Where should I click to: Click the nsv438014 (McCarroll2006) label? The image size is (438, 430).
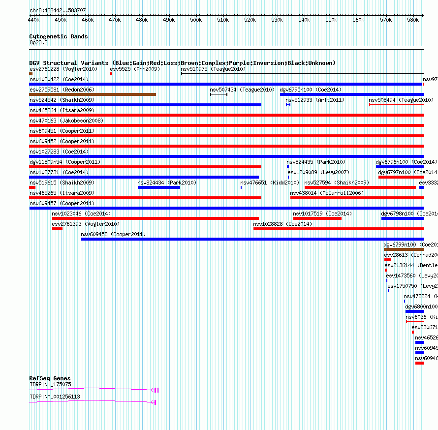pos(327,193)
